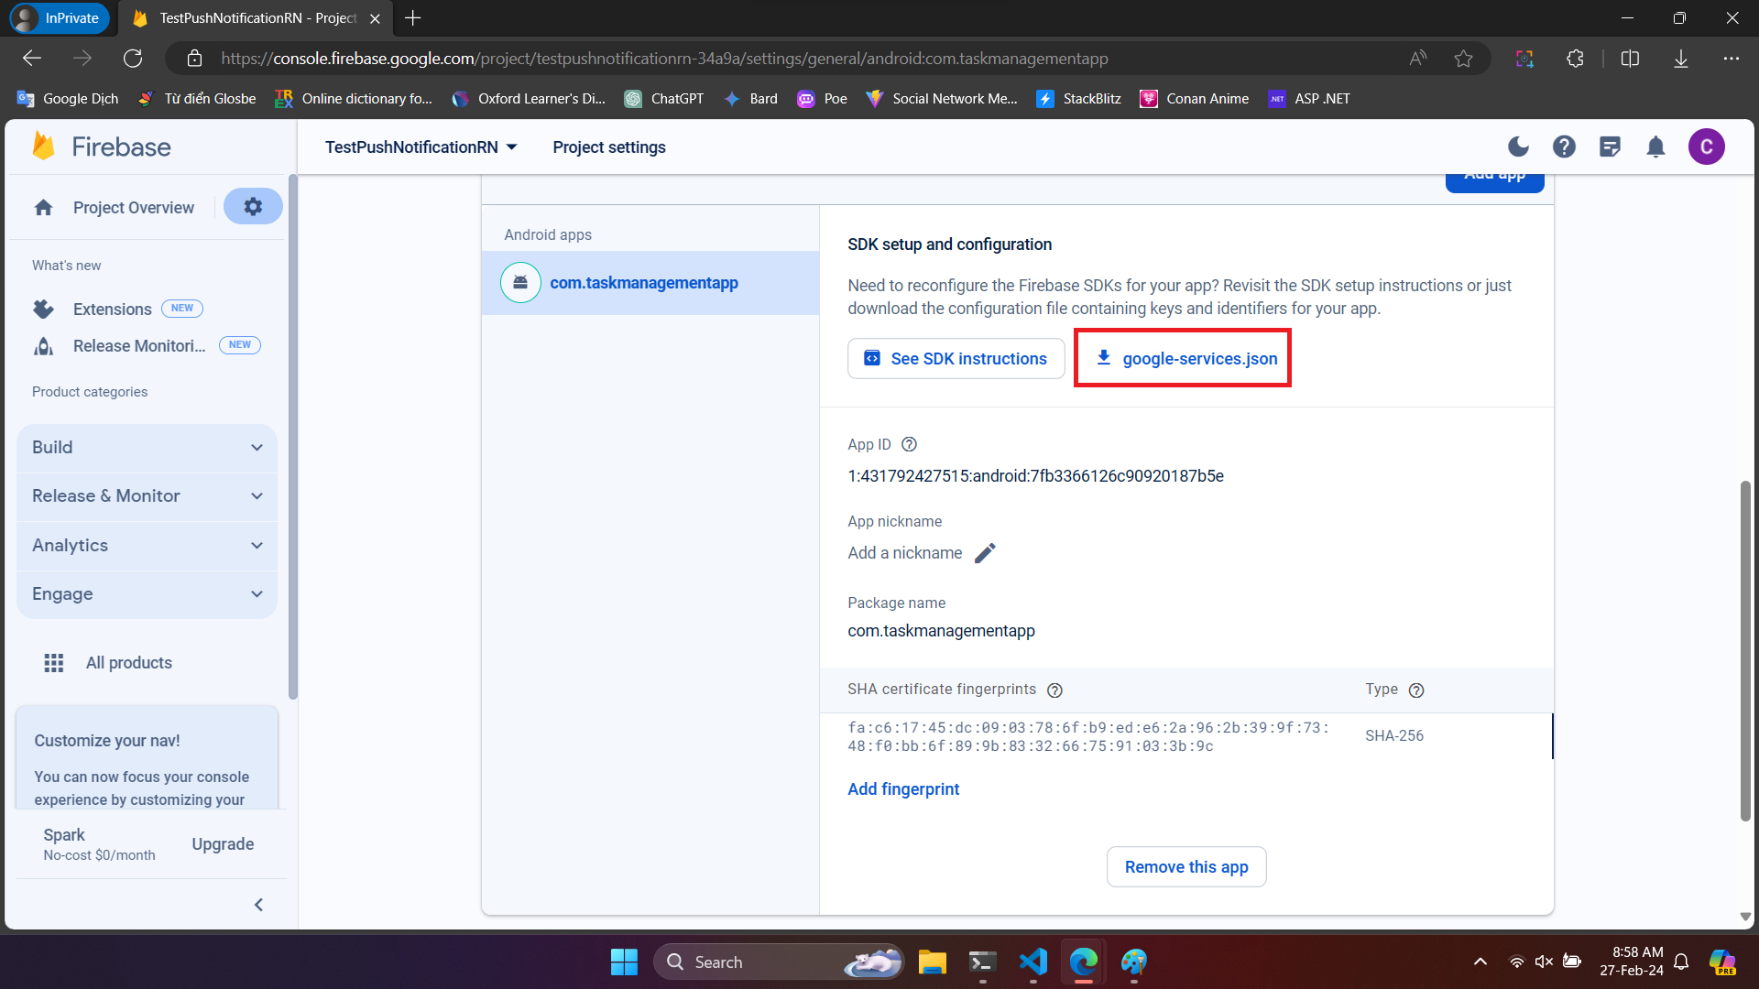This screenshot has width=1759, height=989.
Task: Expand Release & Monitor category
Action: click(147, 496)
